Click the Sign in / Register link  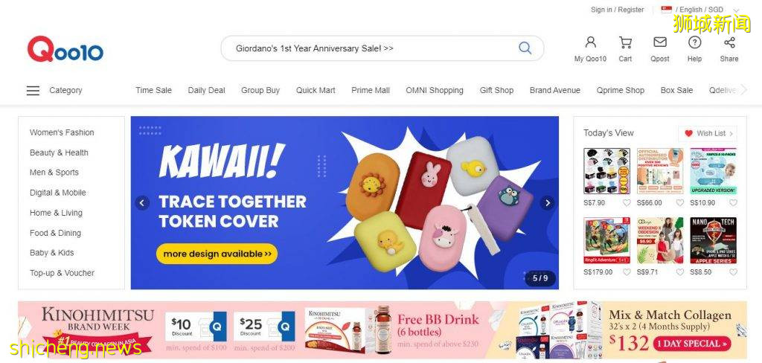[617, 10]
